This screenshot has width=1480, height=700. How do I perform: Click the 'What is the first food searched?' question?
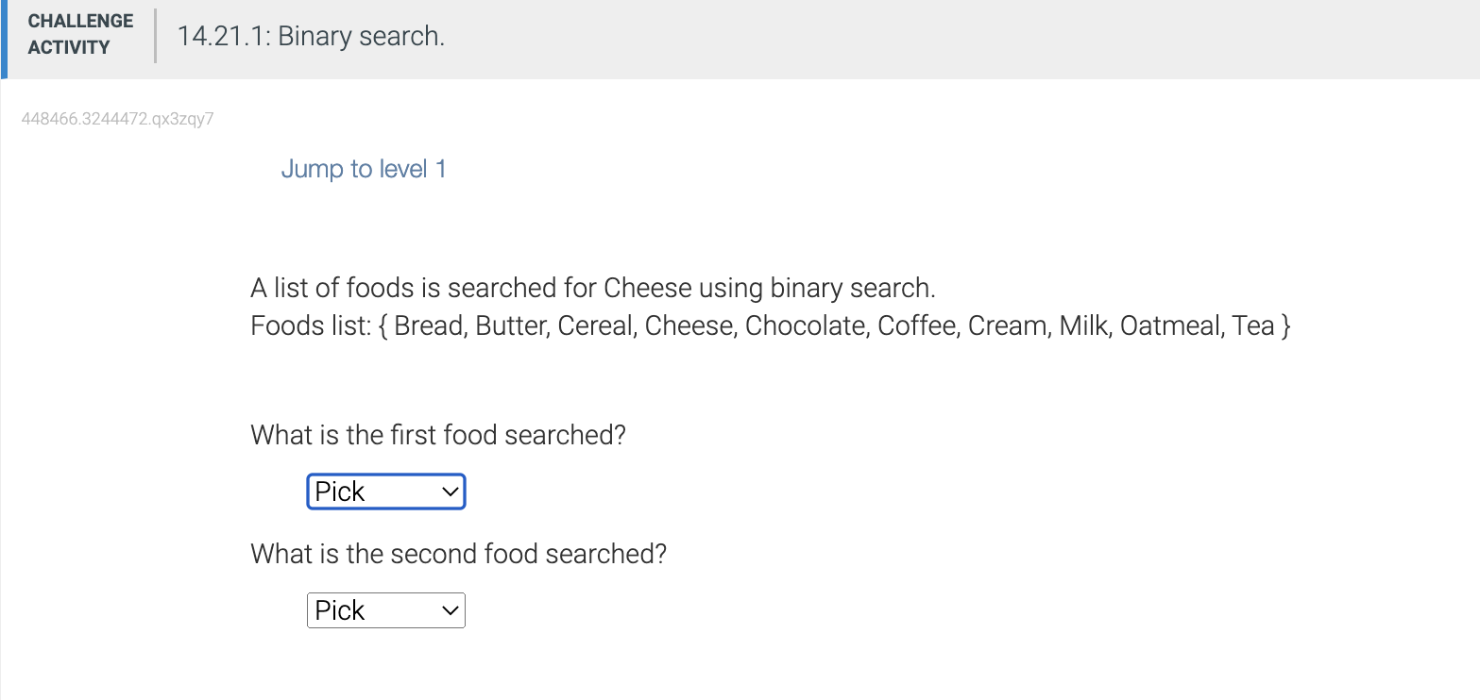pyautogui.click(x=438, y=436)
